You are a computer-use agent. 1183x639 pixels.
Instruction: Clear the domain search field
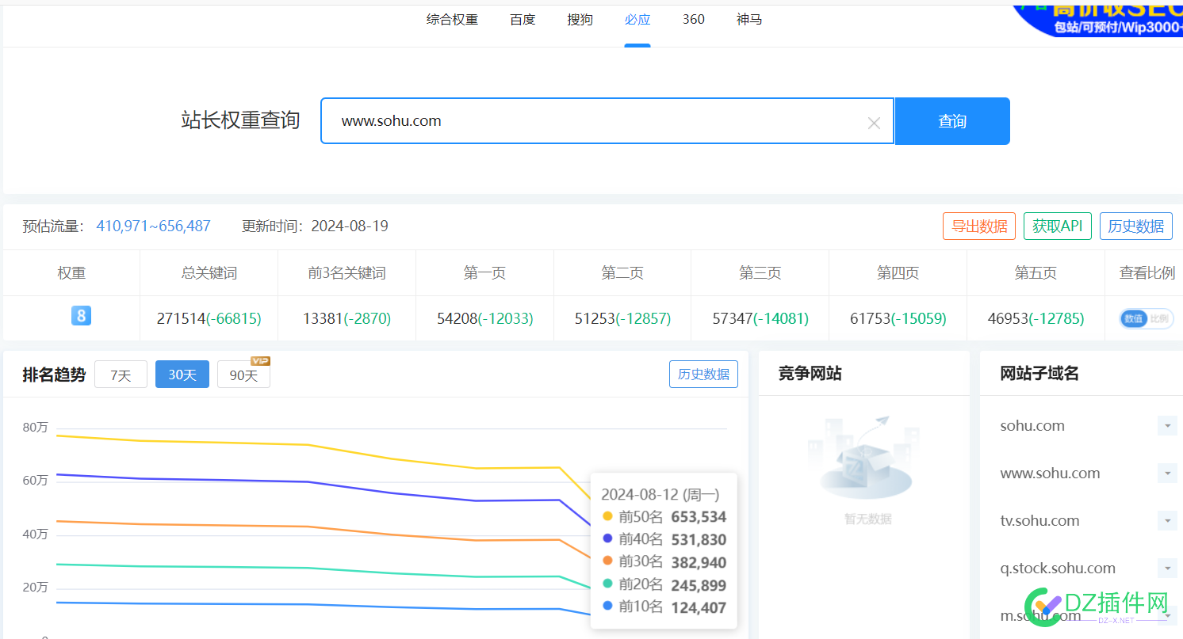tap(874, 123)
